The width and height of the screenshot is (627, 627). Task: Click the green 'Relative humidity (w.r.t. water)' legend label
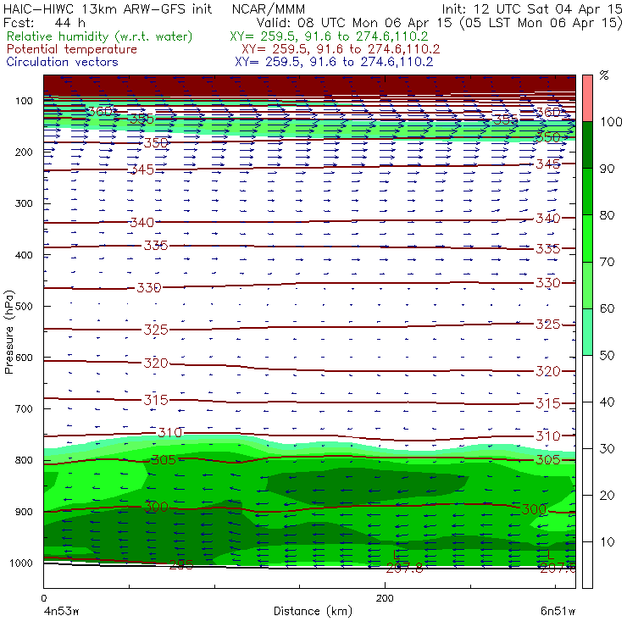(100, 36)
